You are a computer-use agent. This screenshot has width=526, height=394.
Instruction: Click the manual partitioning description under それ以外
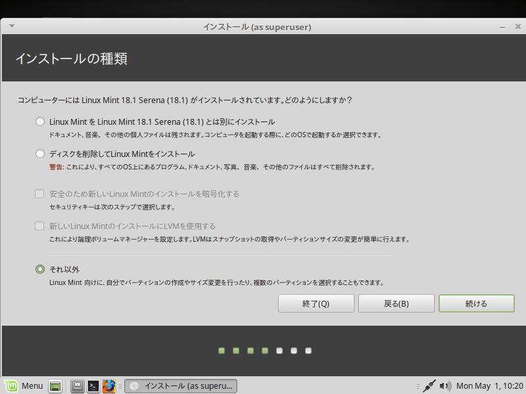point(217,282)
